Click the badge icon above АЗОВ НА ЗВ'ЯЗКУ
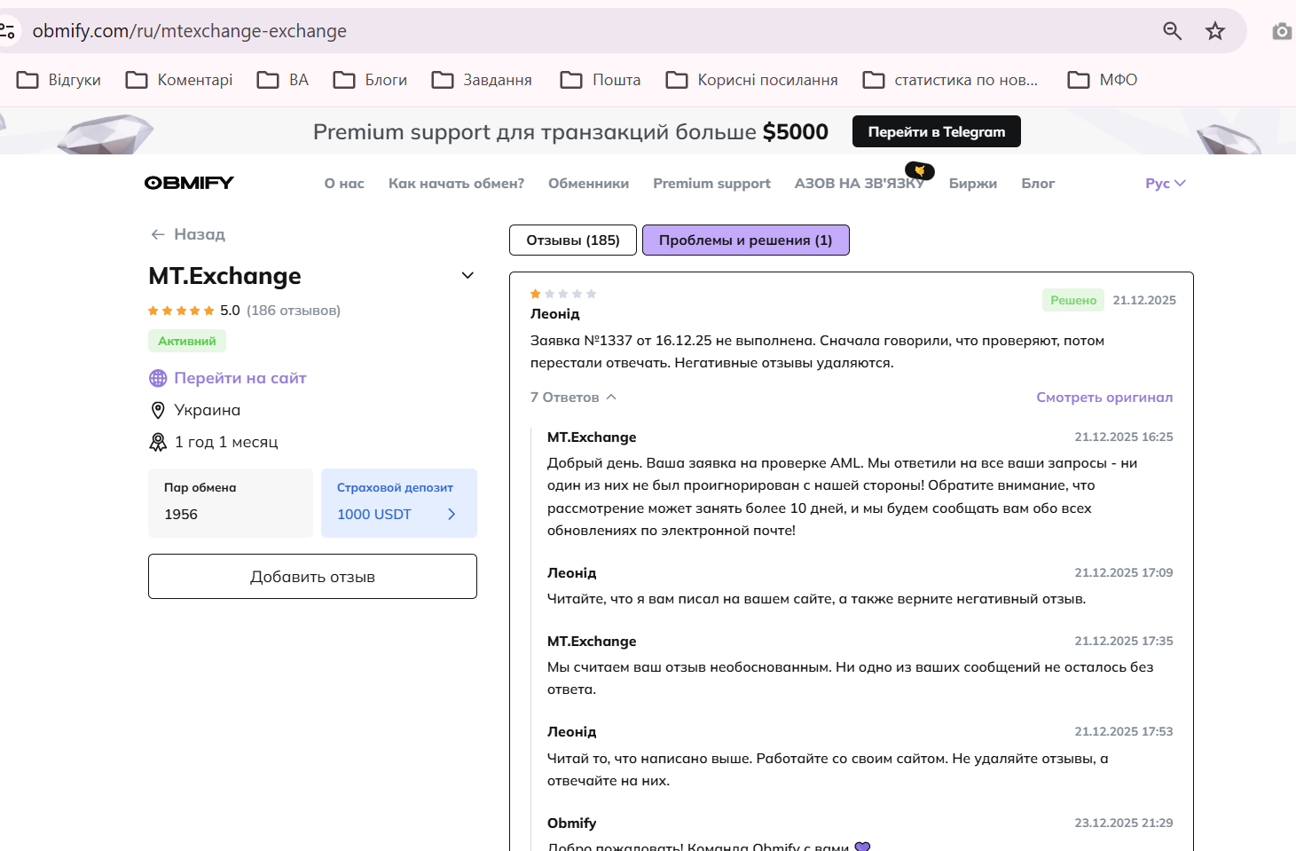This screenshot has height=851, width=1296. tap(920, 170)
